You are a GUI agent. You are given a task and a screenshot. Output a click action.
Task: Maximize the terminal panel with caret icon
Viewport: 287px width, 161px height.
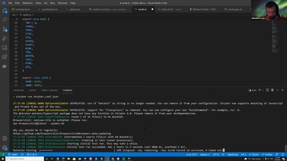click(278, 90)
